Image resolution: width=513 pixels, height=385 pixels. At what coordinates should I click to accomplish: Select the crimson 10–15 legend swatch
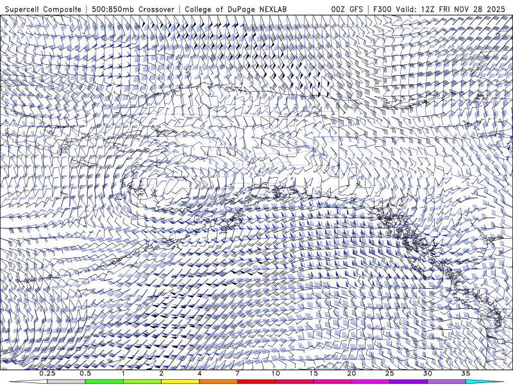coord(294,382)
